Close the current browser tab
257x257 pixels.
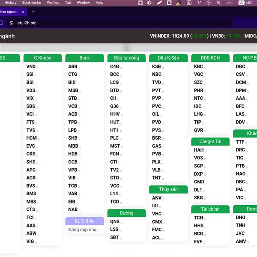(23, 12)
